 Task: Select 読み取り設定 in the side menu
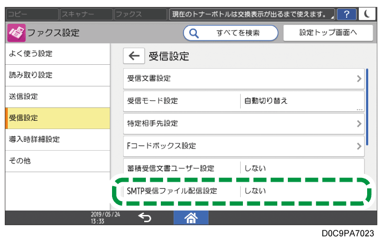tap(58, 75)
